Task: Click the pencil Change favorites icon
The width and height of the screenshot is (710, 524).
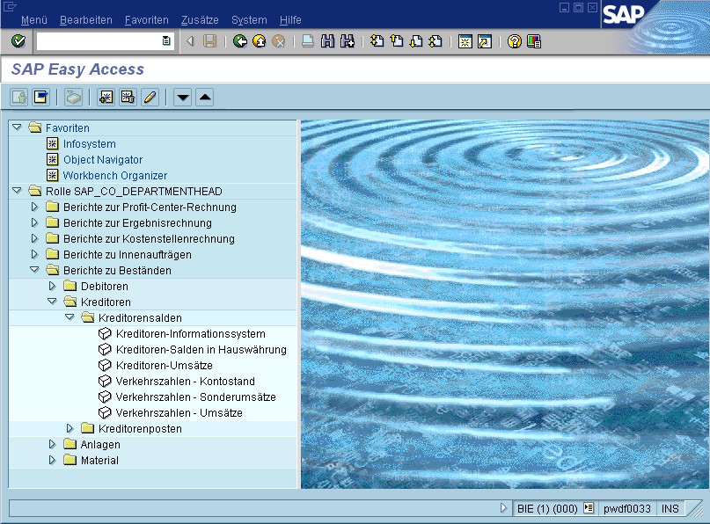Action: pos(150,97)
